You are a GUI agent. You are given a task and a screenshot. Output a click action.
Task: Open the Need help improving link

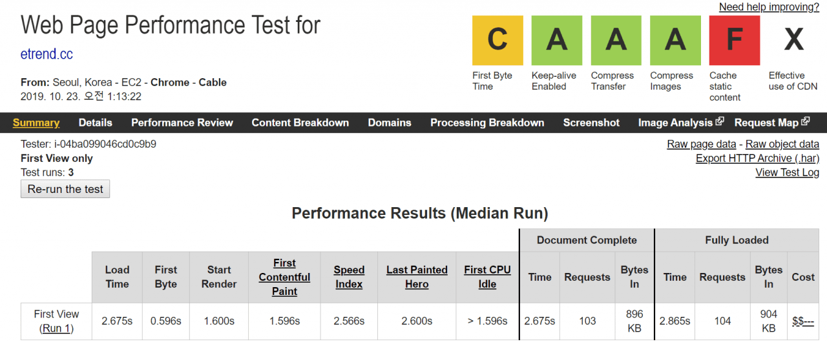[769, 7]
